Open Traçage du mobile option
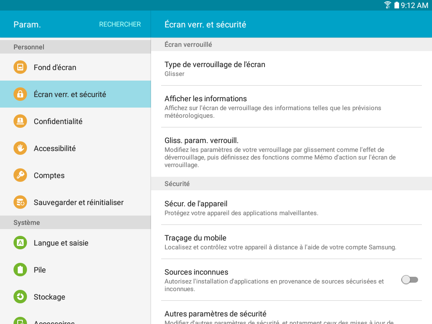Viewport: 432px width, 324px height. click(292, 242)
